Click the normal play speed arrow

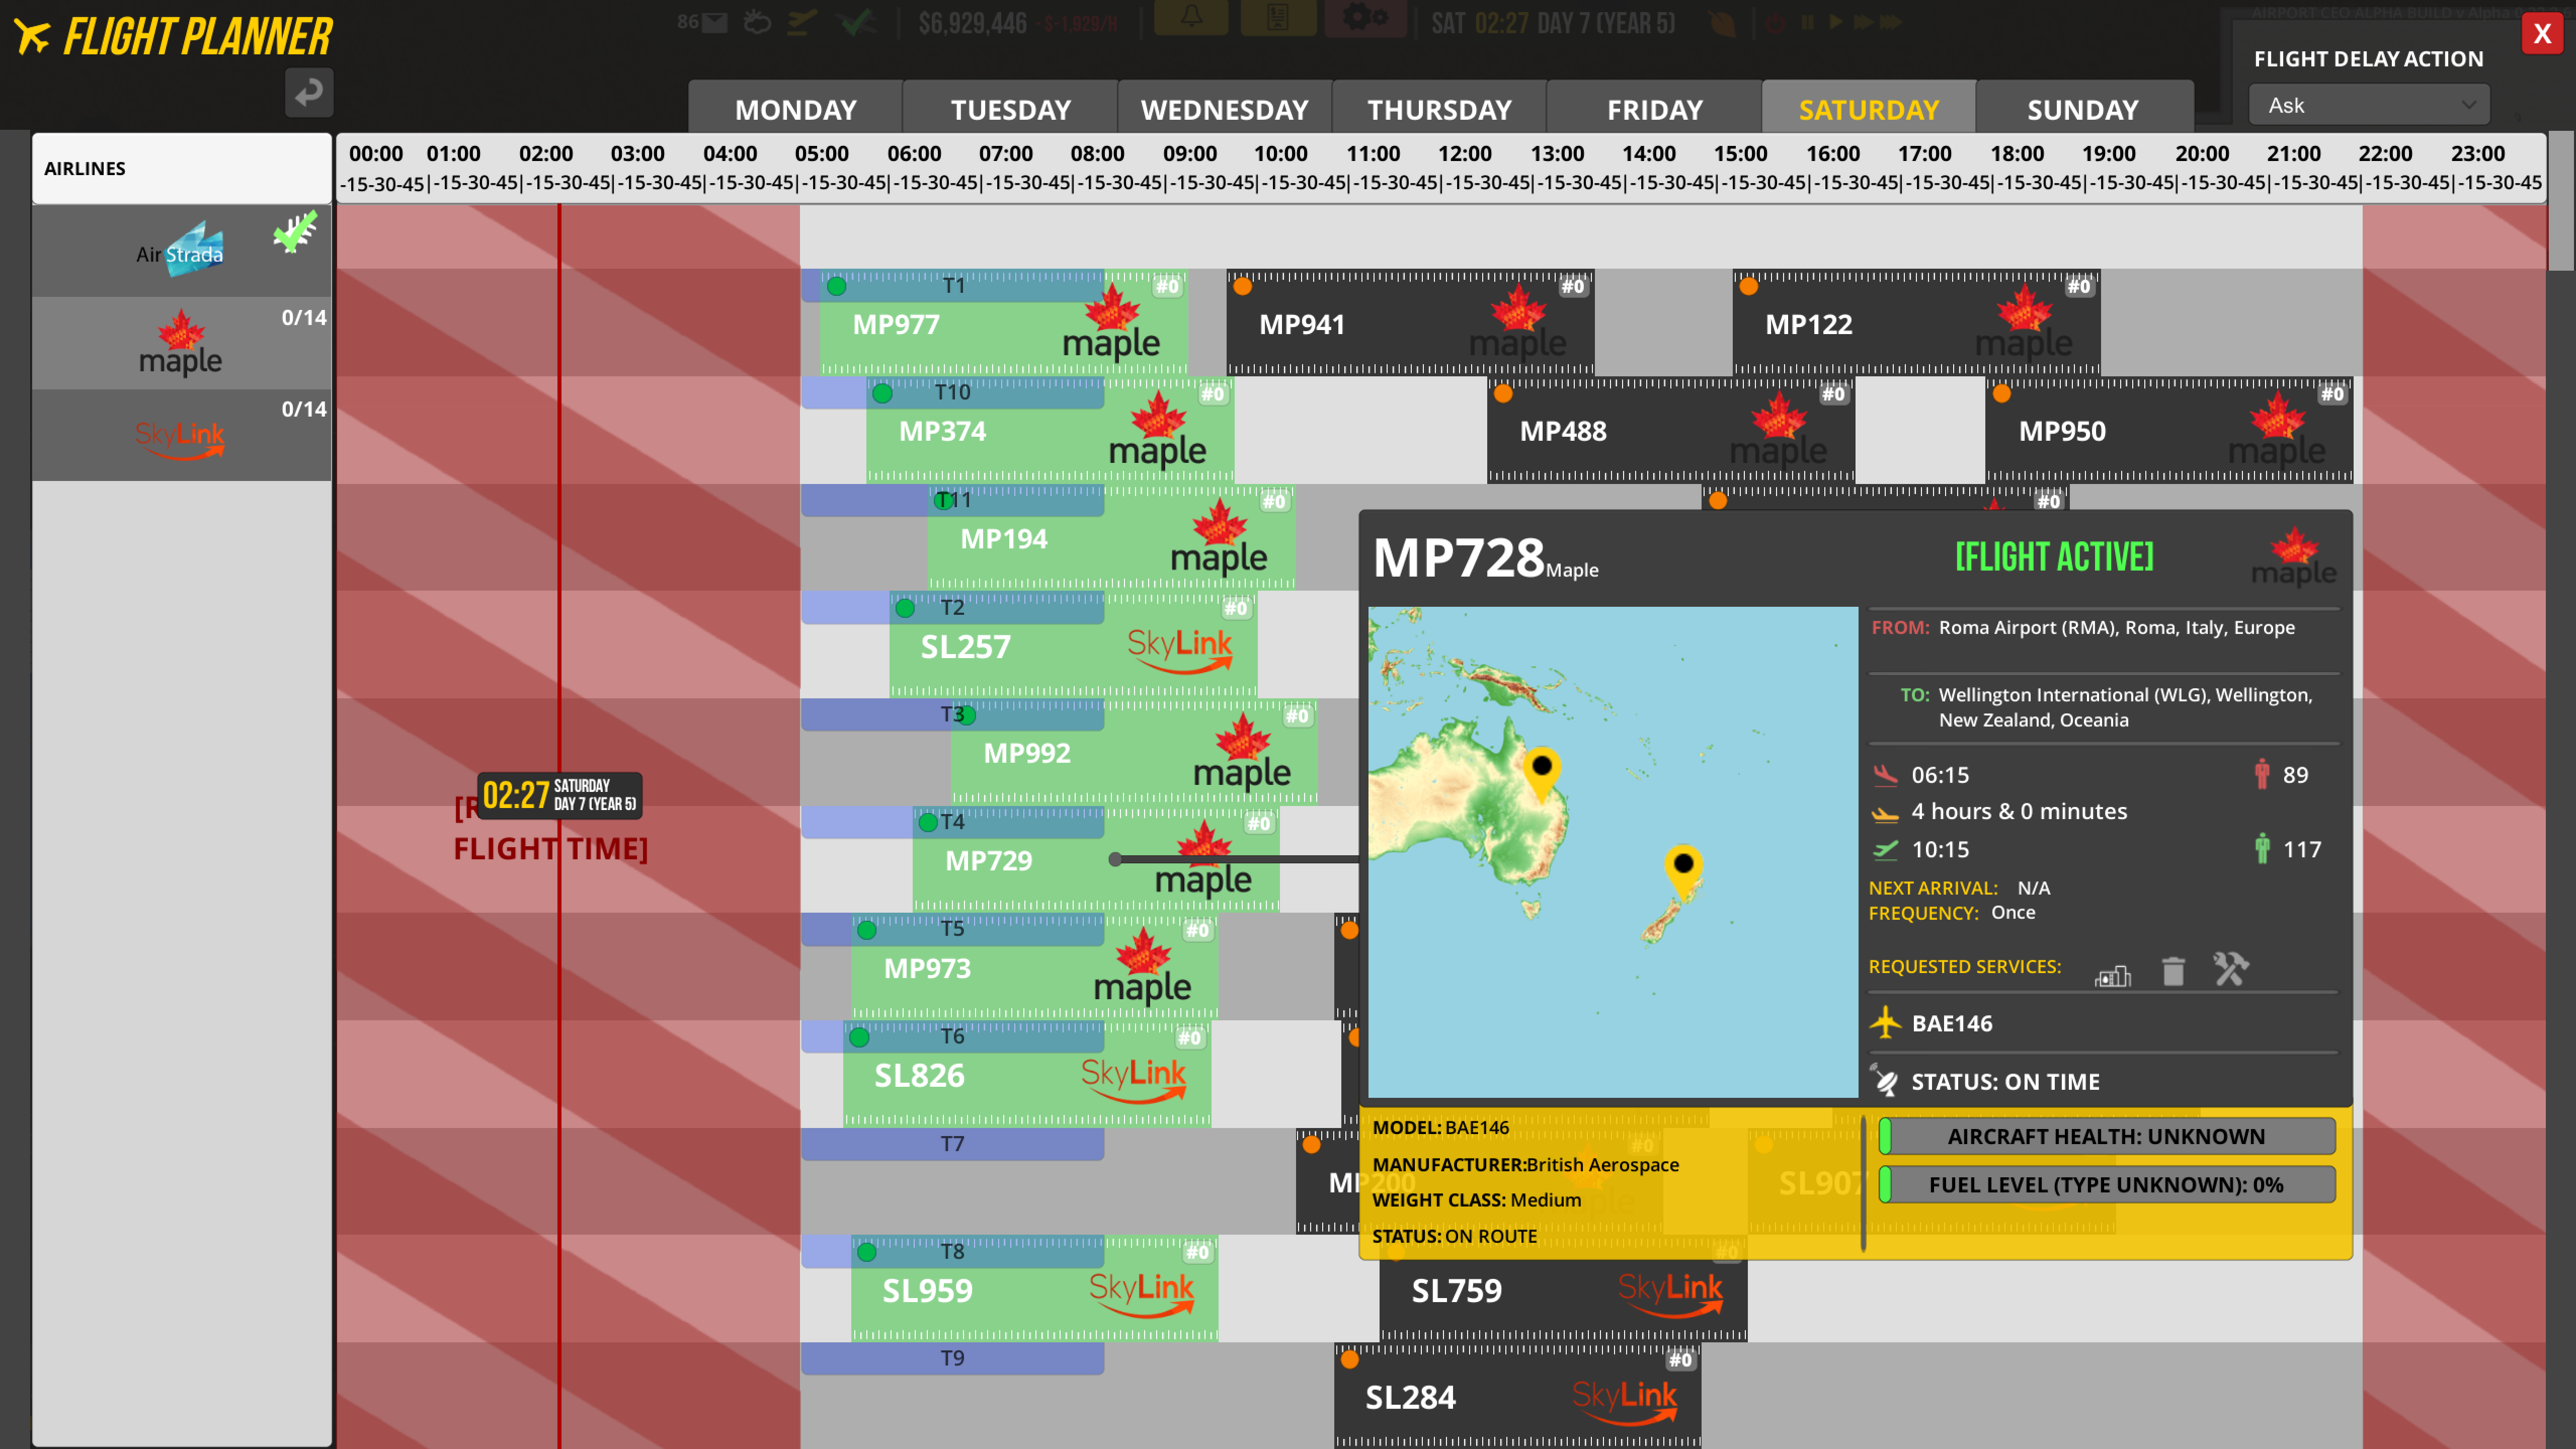1835,22
